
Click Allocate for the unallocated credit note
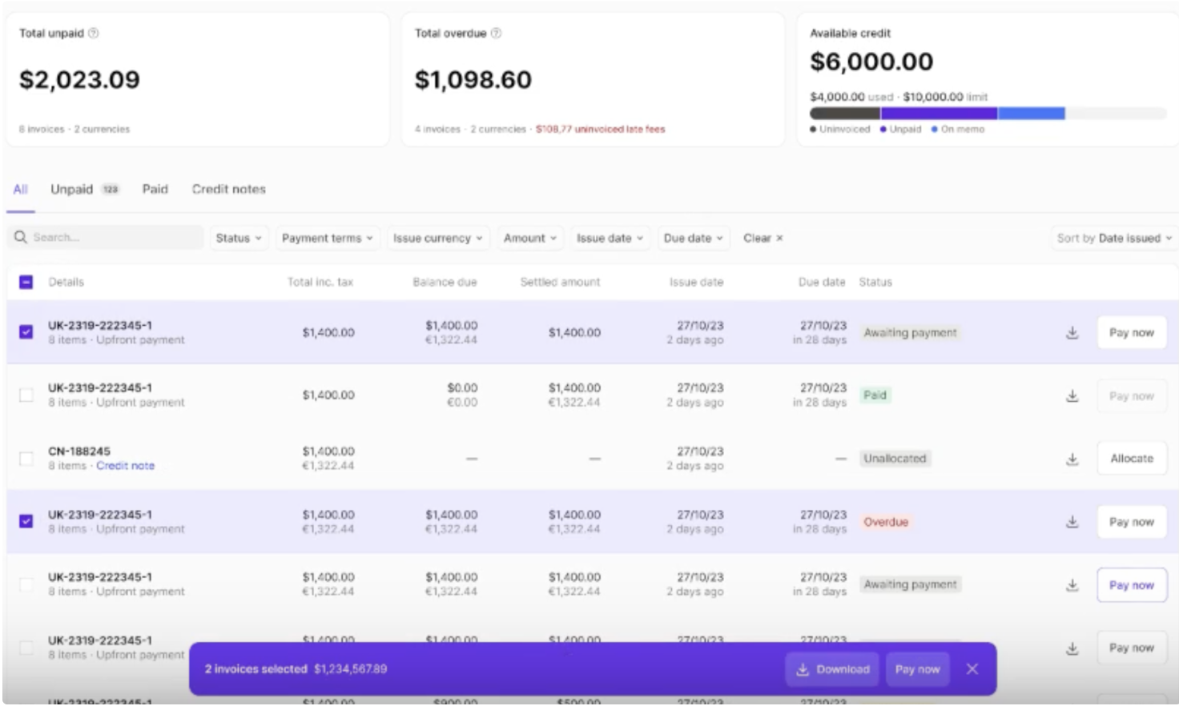pyautogui.click(x=1131, y=459)
